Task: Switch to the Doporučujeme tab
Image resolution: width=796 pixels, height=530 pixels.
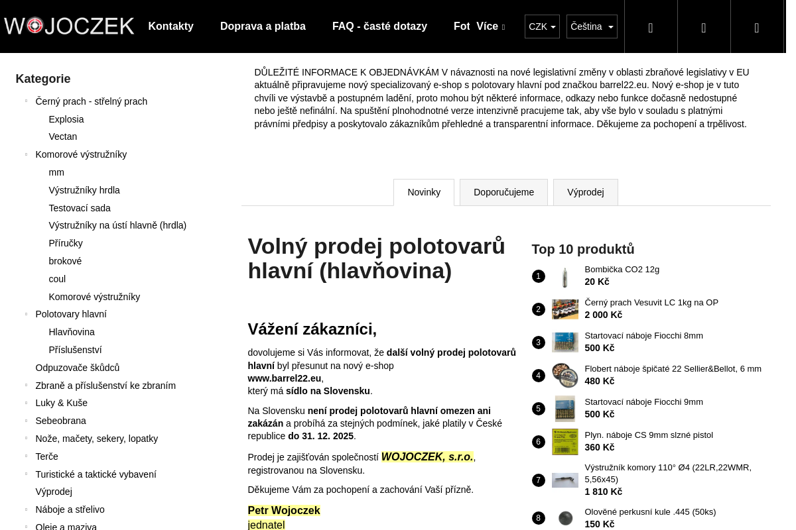Action: (503, 192)
